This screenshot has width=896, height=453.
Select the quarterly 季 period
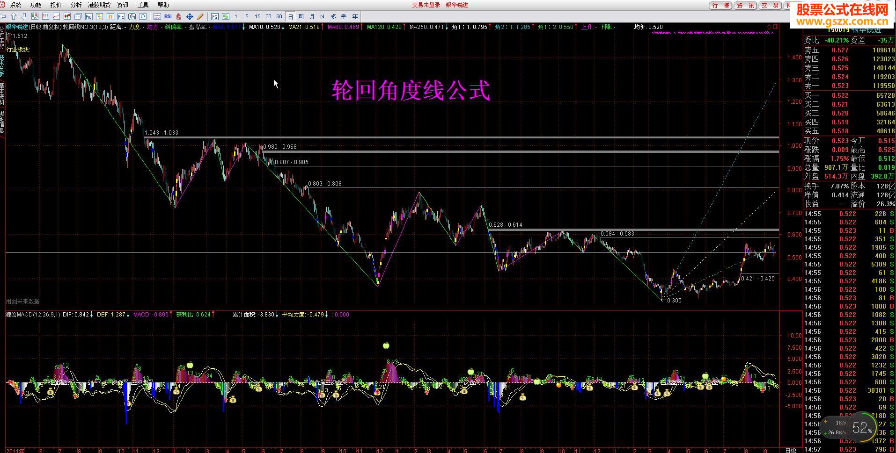click(x=344, y=16)
